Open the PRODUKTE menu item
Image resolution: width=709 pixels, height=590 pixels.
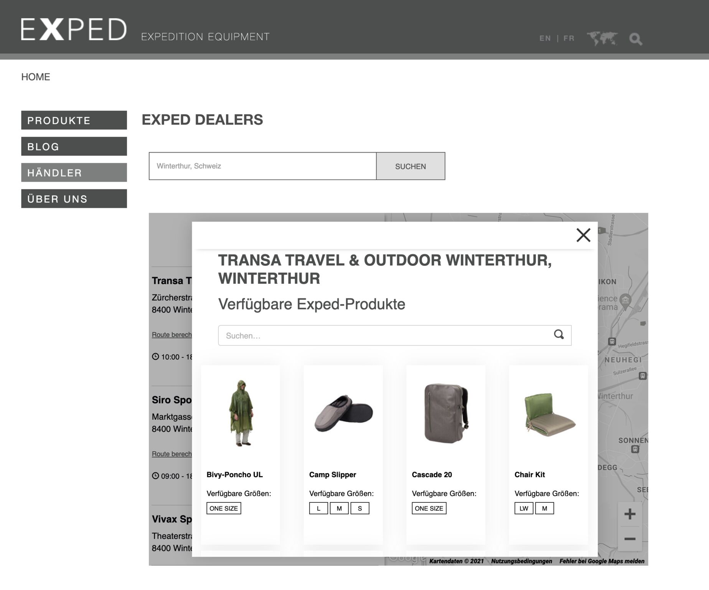click(x=74, y=120)
